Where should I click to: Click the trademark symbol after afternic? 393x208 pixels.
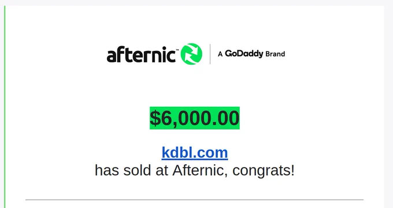pos(177,50)
